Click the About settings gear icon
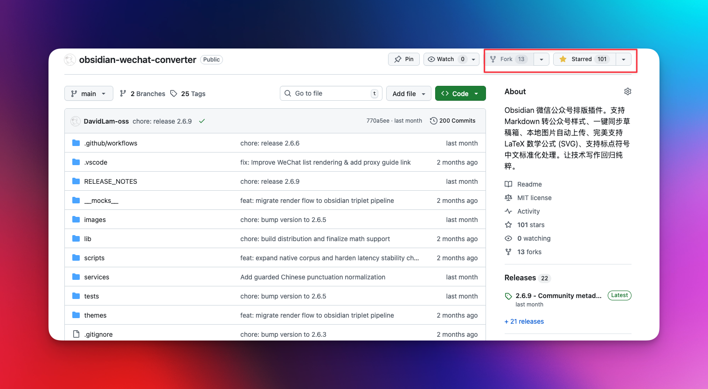 [627, 91]
